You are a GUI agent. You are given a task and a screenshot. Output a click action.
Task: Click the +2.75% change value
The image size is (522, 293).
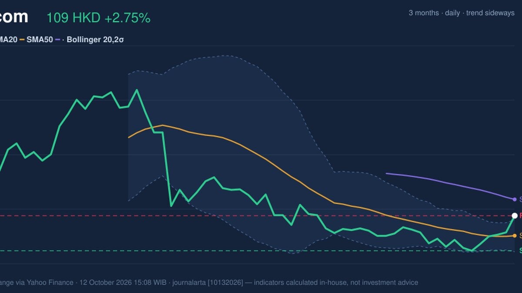pyautogui.click(x=127, y=18)
